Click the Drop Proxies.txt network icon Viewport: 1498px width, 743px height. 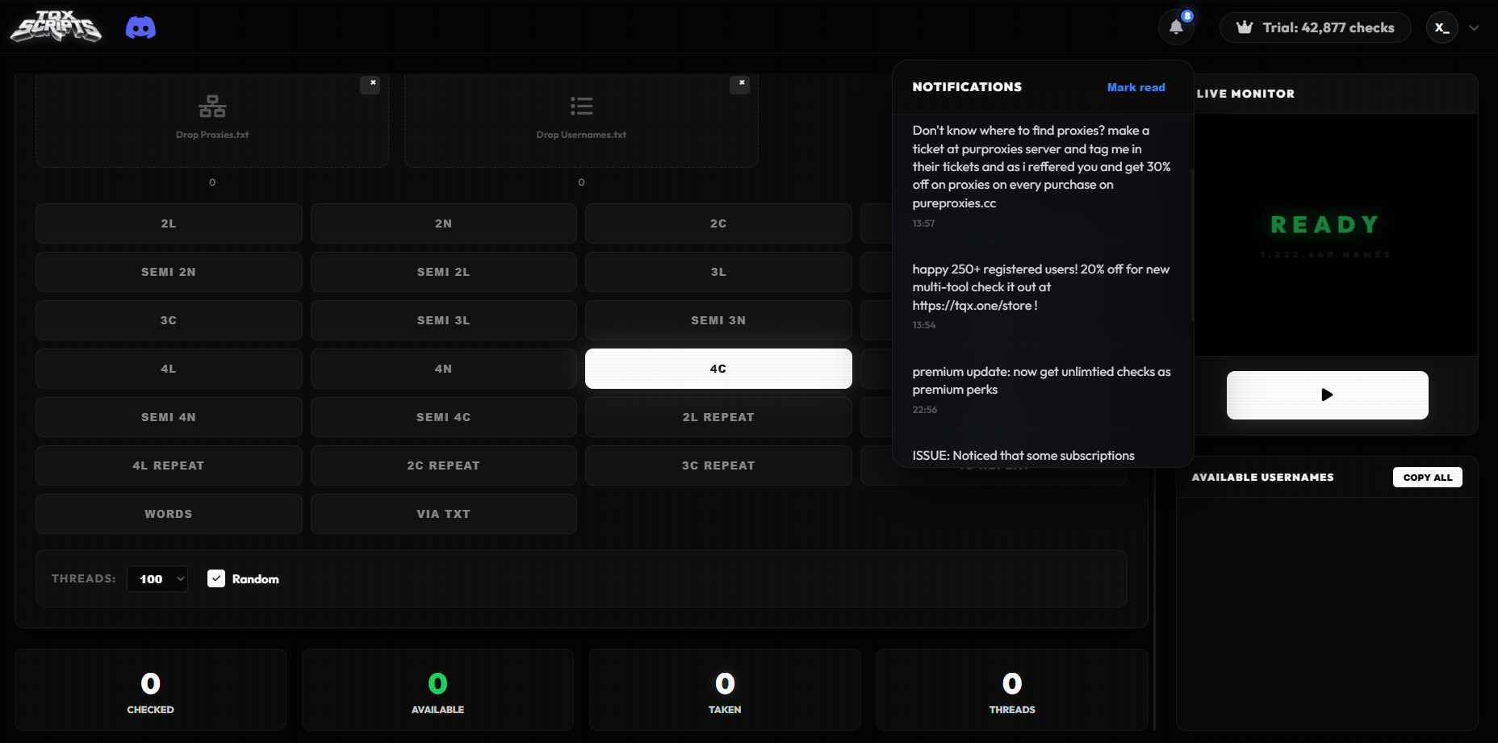pyautogui.click(x=212, y=106)
